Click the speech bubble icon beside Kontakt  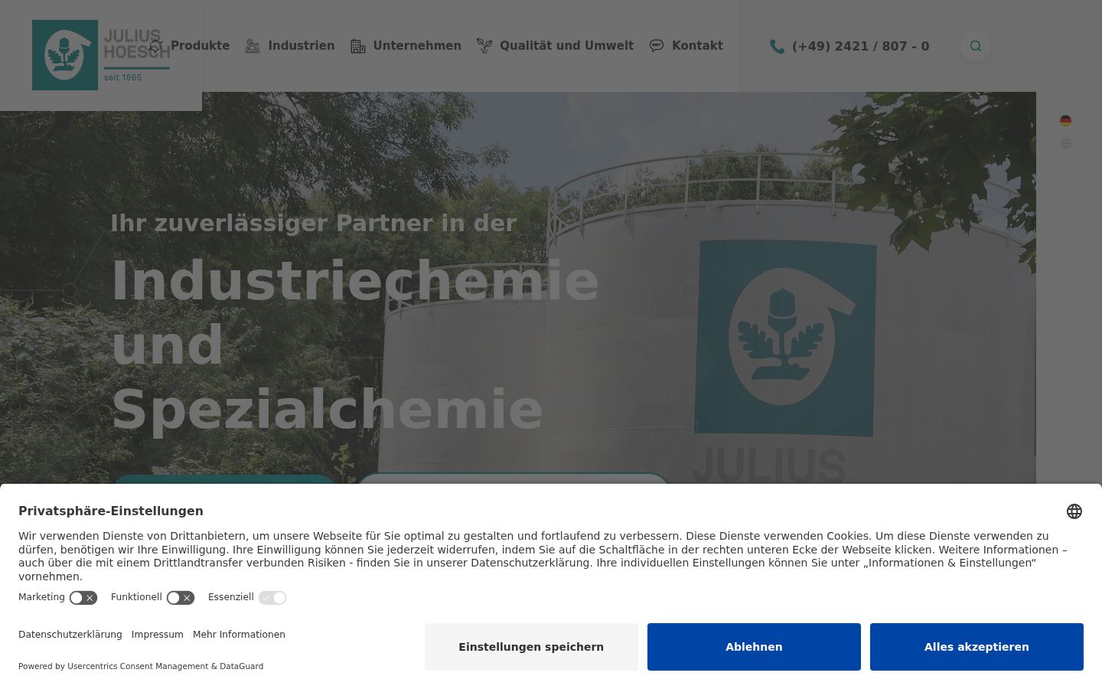657,46
